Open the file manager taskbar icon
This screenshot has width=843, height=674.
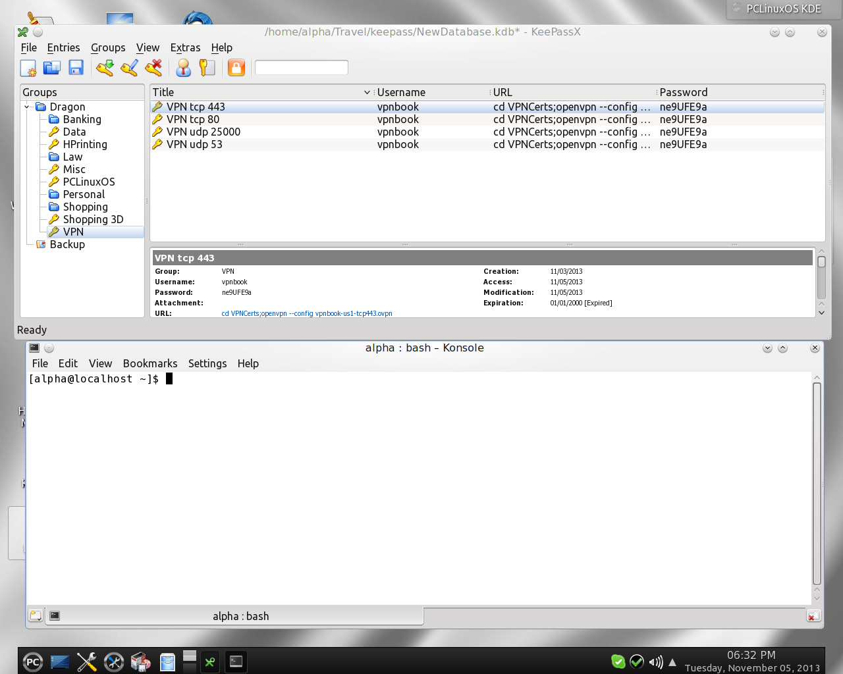tap(167, 661)
